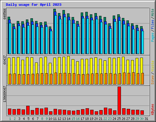Click the day 22 axis label
Screen dimensions: 156x122
[105, 119]
